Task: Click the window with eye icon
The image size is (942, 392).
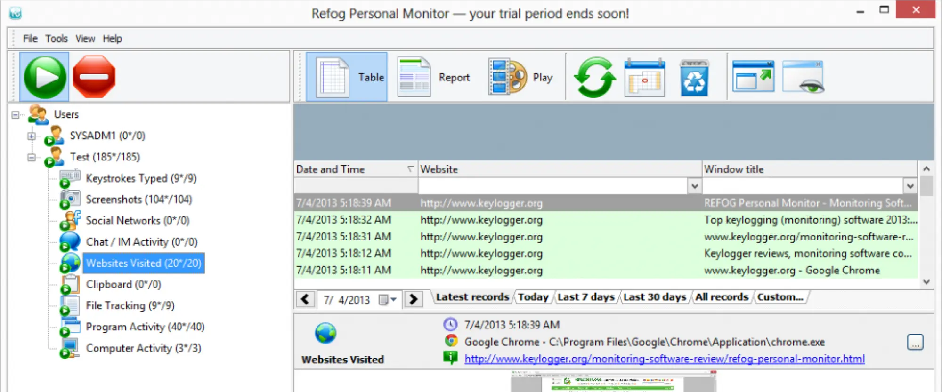Action: point(803,78)
